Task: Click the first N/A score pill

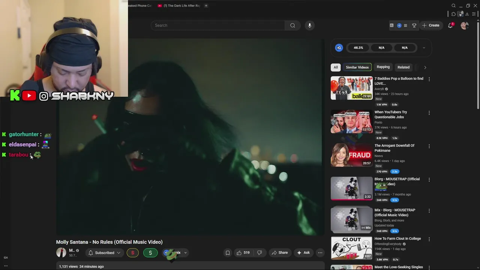Action: point(381,48)
